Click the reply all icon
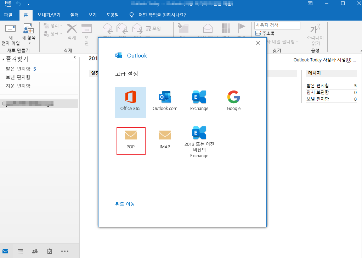 (x=122, y=29)
